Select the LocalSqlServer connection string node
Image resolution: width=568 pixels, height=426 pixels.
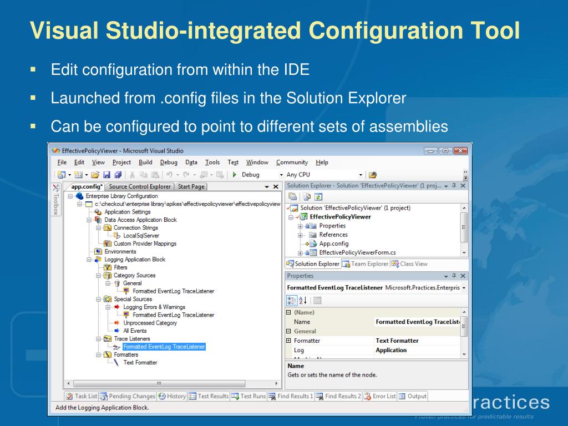(141, 236)
